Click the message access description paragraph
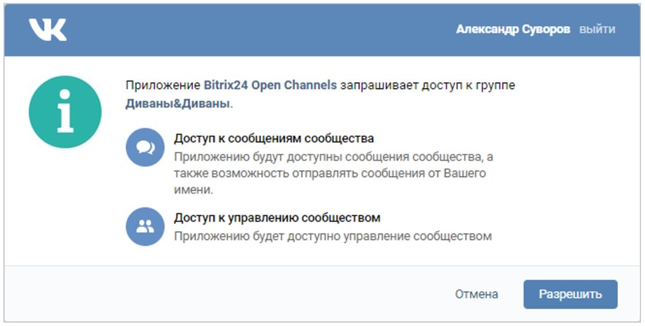This screenshot has height=326, width=645. [x=333, y=173]
